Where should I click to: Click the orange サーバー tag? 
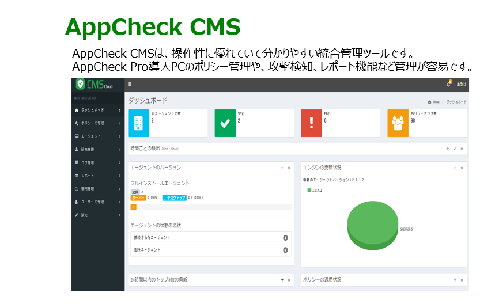138,197
